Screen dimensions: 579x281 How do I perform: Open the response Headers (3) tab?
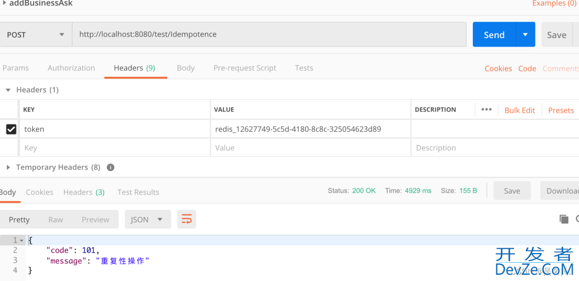point(84,192)
